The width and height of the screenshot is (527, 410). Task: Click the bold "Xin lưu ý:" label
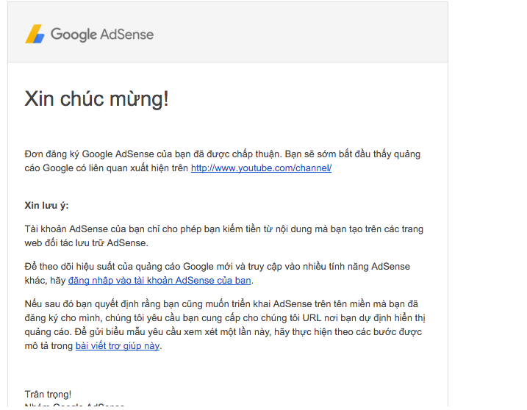[46, 206]
